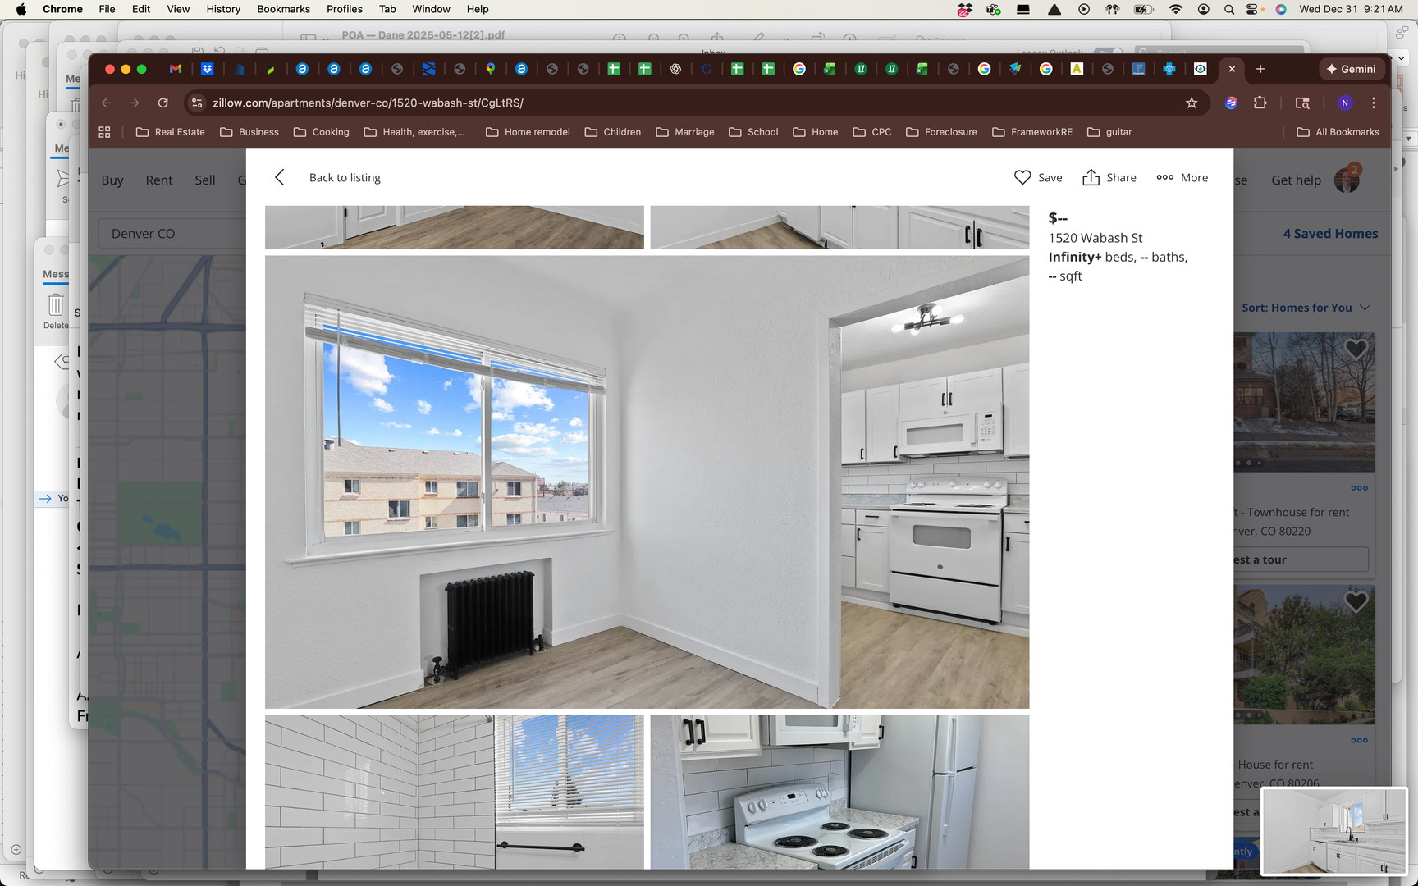This screenshot has height=886, width=1418.
Task: Click the Share icon
Action: (1091, 178)
